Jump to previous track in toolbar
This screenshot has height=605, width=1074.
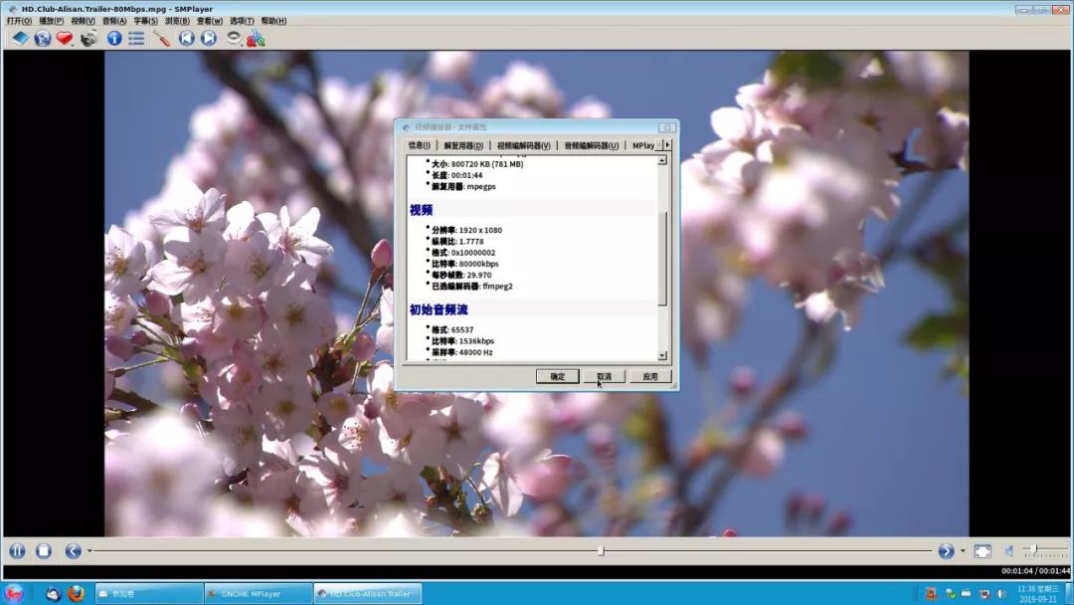[x=186, y=38]
